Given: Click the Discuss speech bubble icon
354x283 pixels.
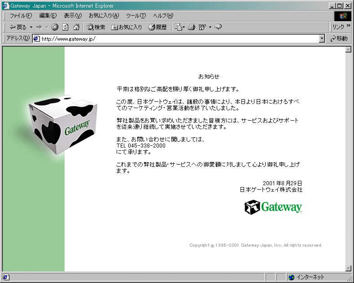Looking at the screenshot, I should (218, 27).
